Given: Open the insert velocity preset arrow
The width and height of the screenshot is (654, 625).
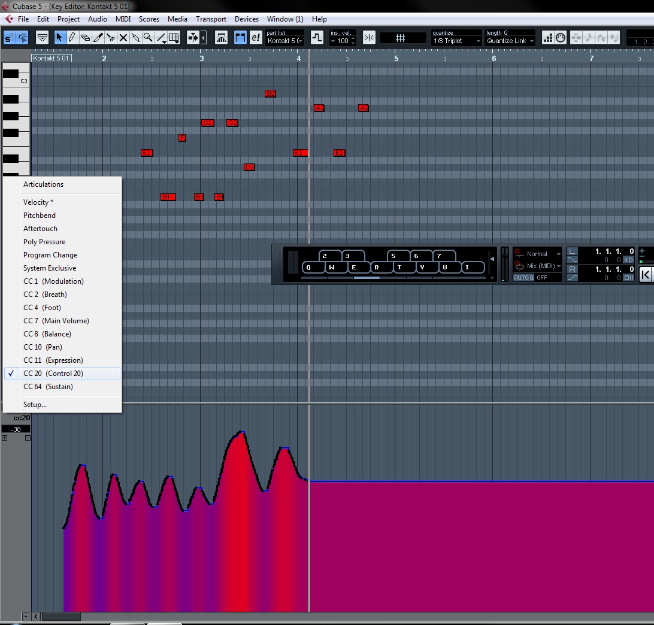Looking at the screenshot, I should 333,41.
